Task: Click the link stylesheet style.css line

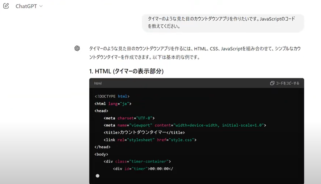Action: pyautogui.click(x=150, y=140)
